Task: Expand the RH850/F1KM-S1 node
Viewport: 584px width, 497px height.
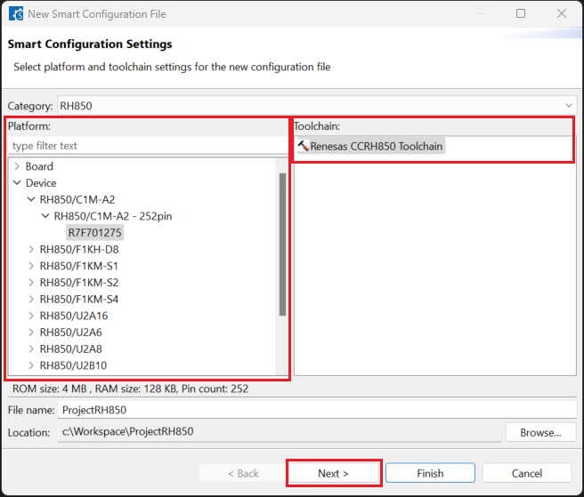Action: (31, 266)
